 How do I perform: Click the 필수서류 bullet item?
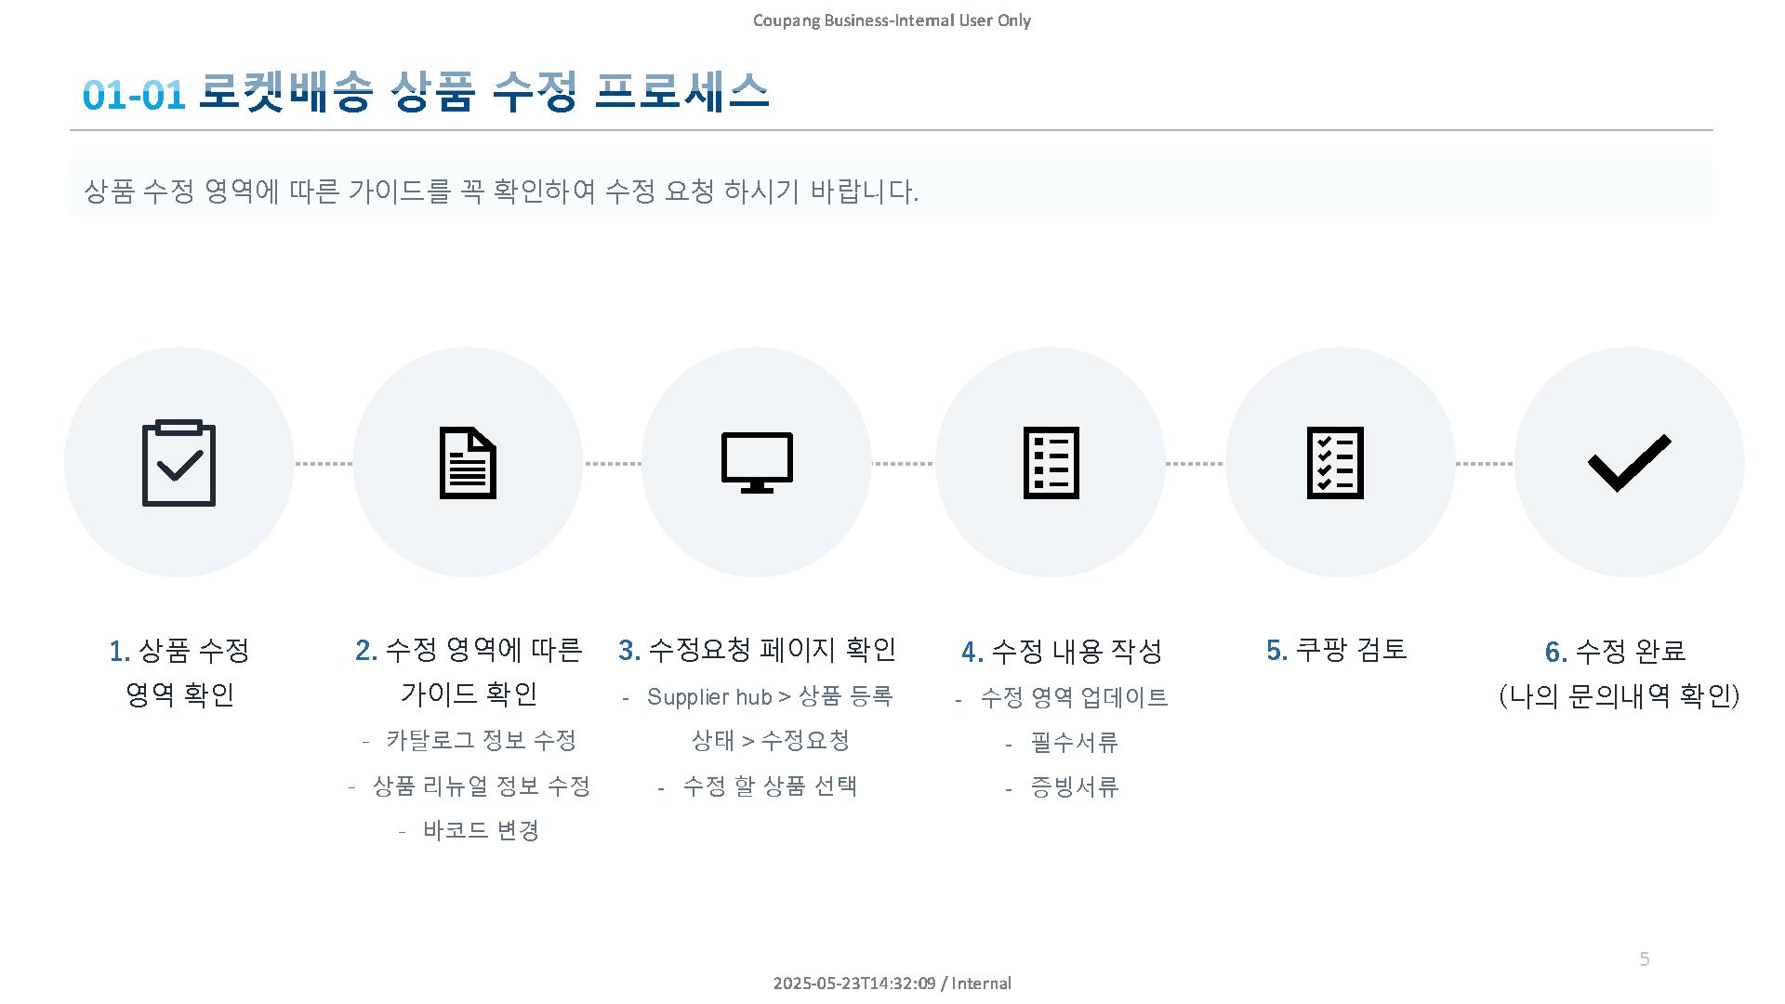[x=1074, y=743]
